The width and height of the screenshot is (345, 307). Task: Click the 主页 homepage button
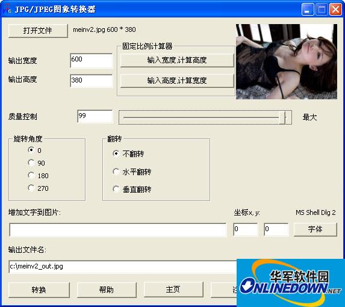point(173,290)
